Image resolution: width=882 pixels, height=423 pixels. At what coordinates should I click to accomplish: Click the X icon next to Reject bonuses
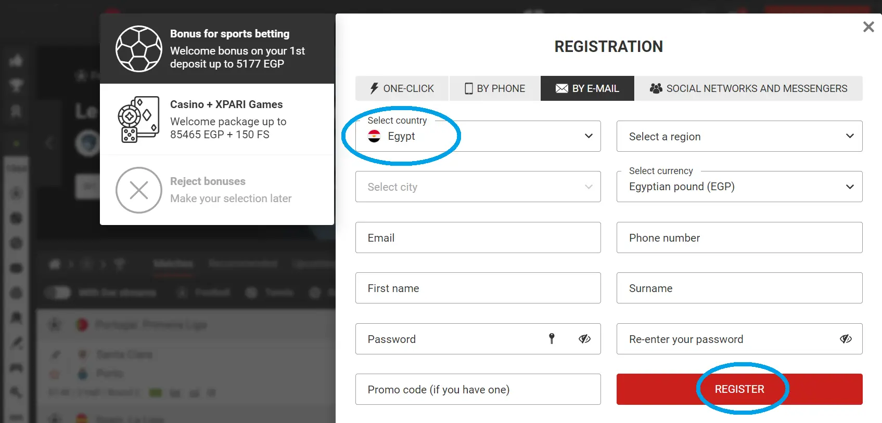click(x=138, y=190)
